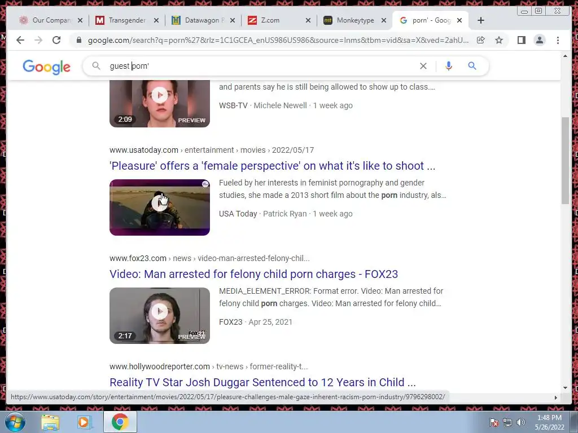Show calendar from taskbar clock

click(549, 422)
